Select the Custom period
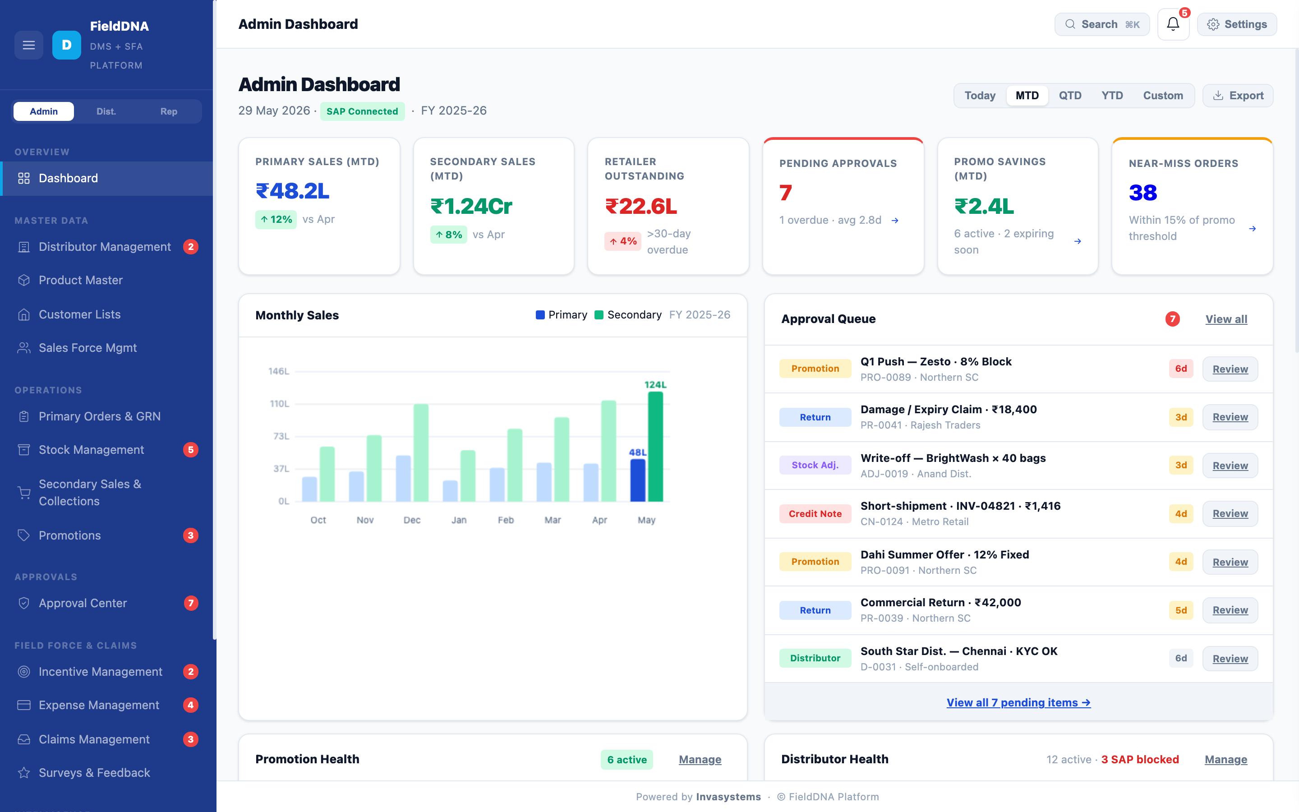The width and height of the screenshot is (1299, 812). click(1163, 96)
